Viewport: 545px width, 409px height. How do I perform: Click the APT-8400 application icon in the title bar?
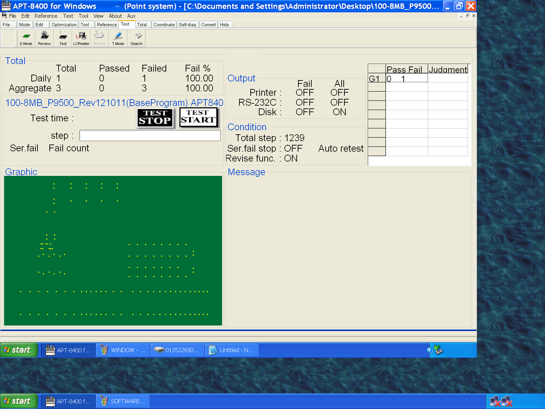point(6,6)
